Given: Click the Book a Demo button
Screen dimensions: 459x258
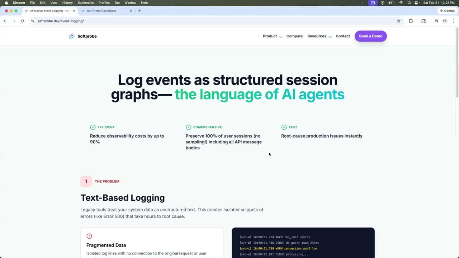Looking at the screenshot, I should click(x=371, y=36).
